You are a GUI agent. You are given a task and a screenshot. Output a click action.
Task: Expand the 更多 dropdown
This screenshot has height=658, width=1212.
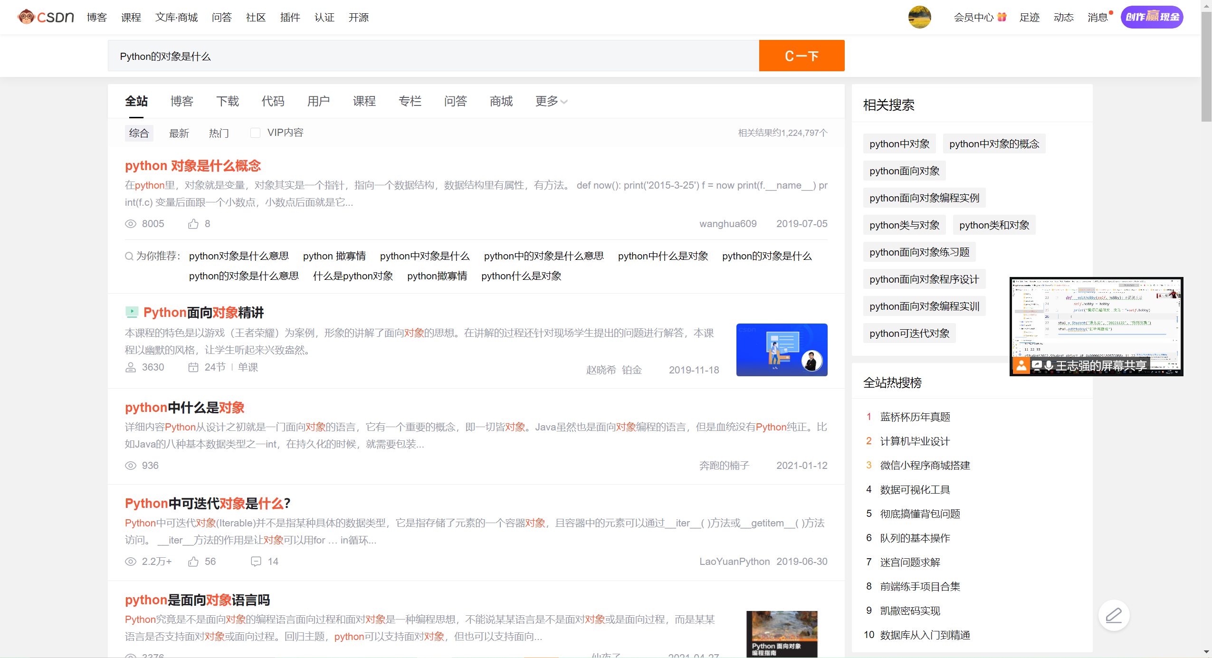[551, 101]
